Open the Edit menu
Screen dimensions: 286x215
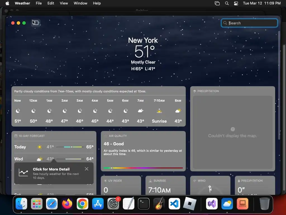click(x=51, y=3)
